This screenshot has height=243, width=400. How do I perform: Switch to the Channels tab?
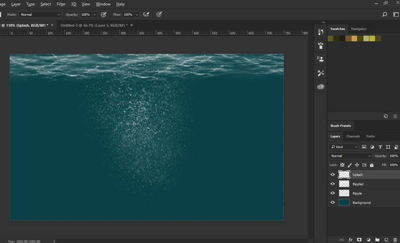point(353,136)
